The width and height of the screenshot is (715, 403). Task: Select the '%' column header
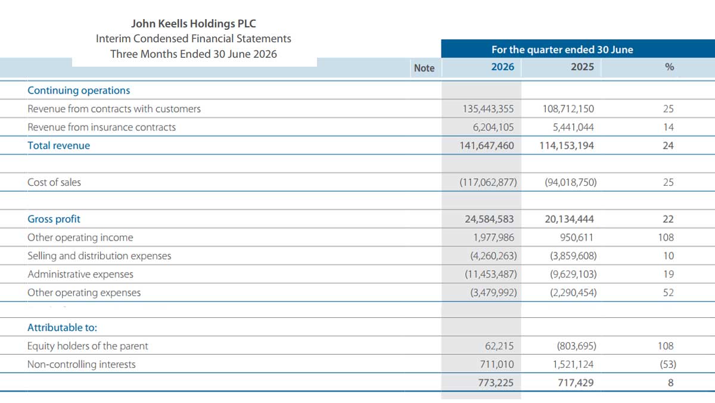click(x=669, y=68)
